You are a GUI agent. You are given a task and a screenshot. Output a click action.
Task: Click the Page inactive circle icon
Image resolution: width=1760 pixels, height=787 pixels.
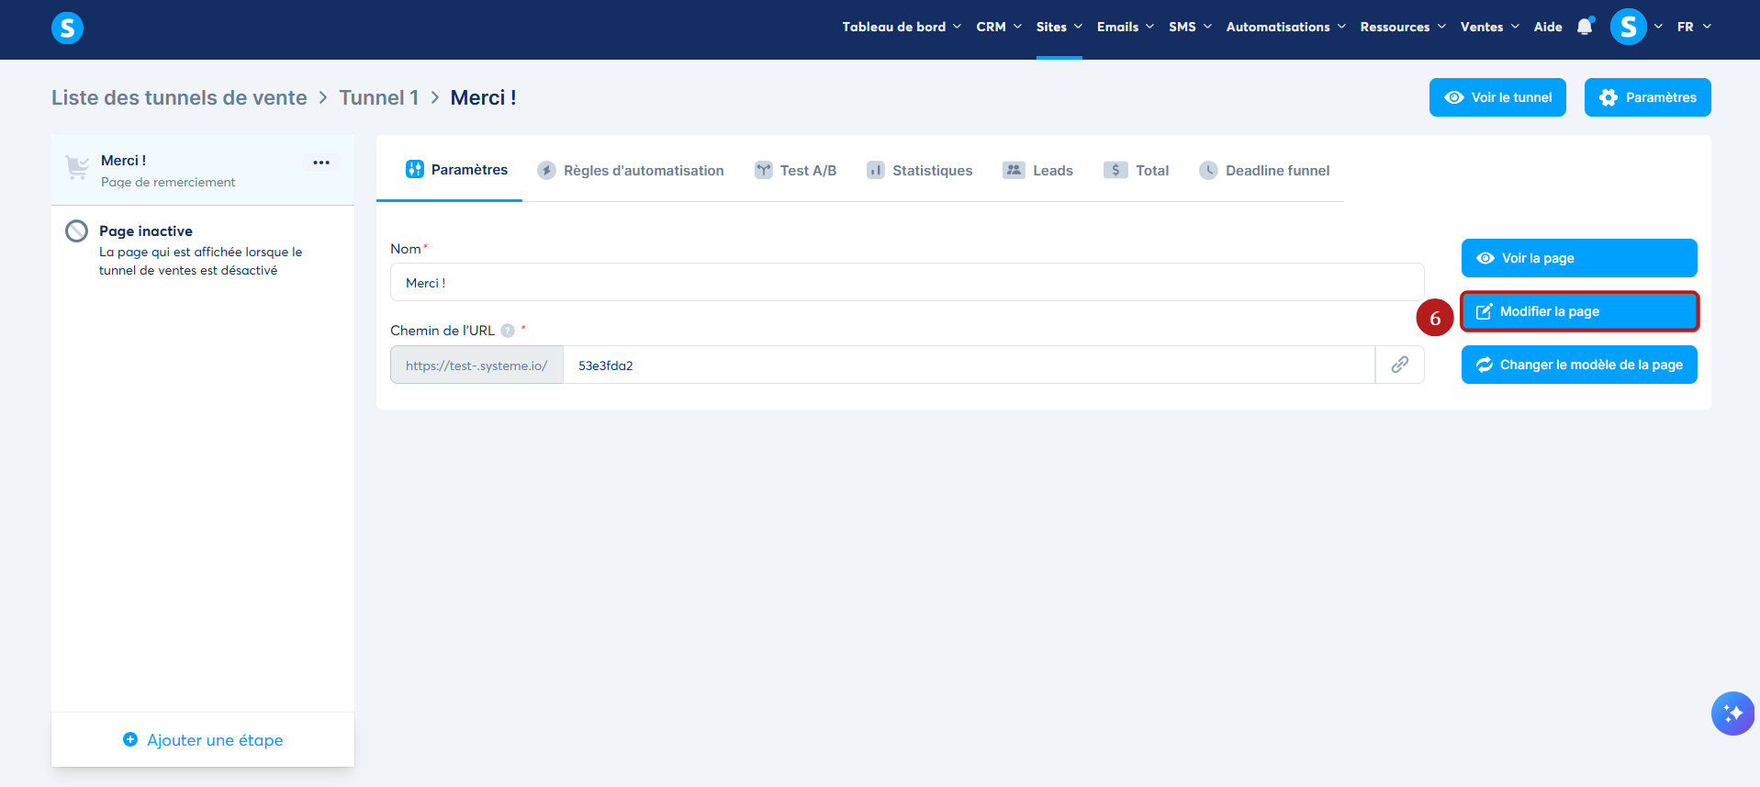coord(77,231)
